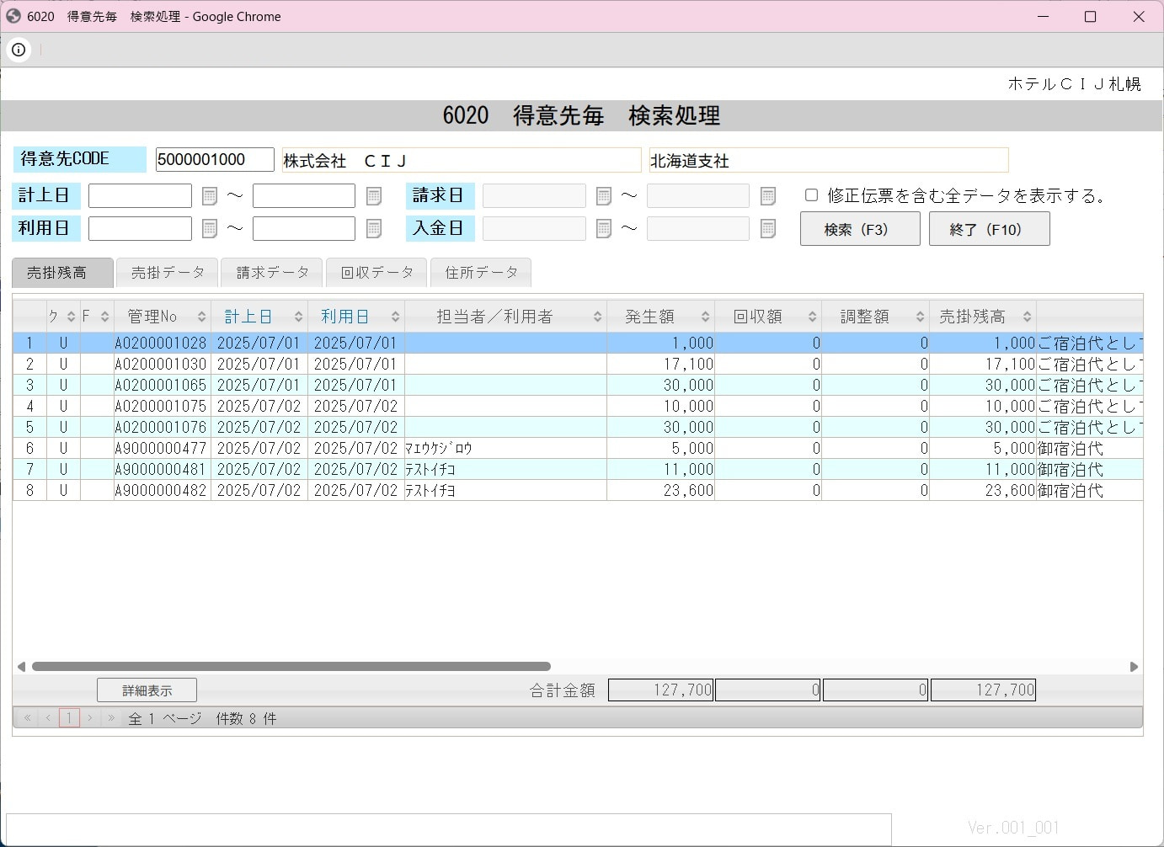Click horizontal scrollbar thumb under table
The width and height of the screenshot is (1164, 847).
click(x=291, y=667)
